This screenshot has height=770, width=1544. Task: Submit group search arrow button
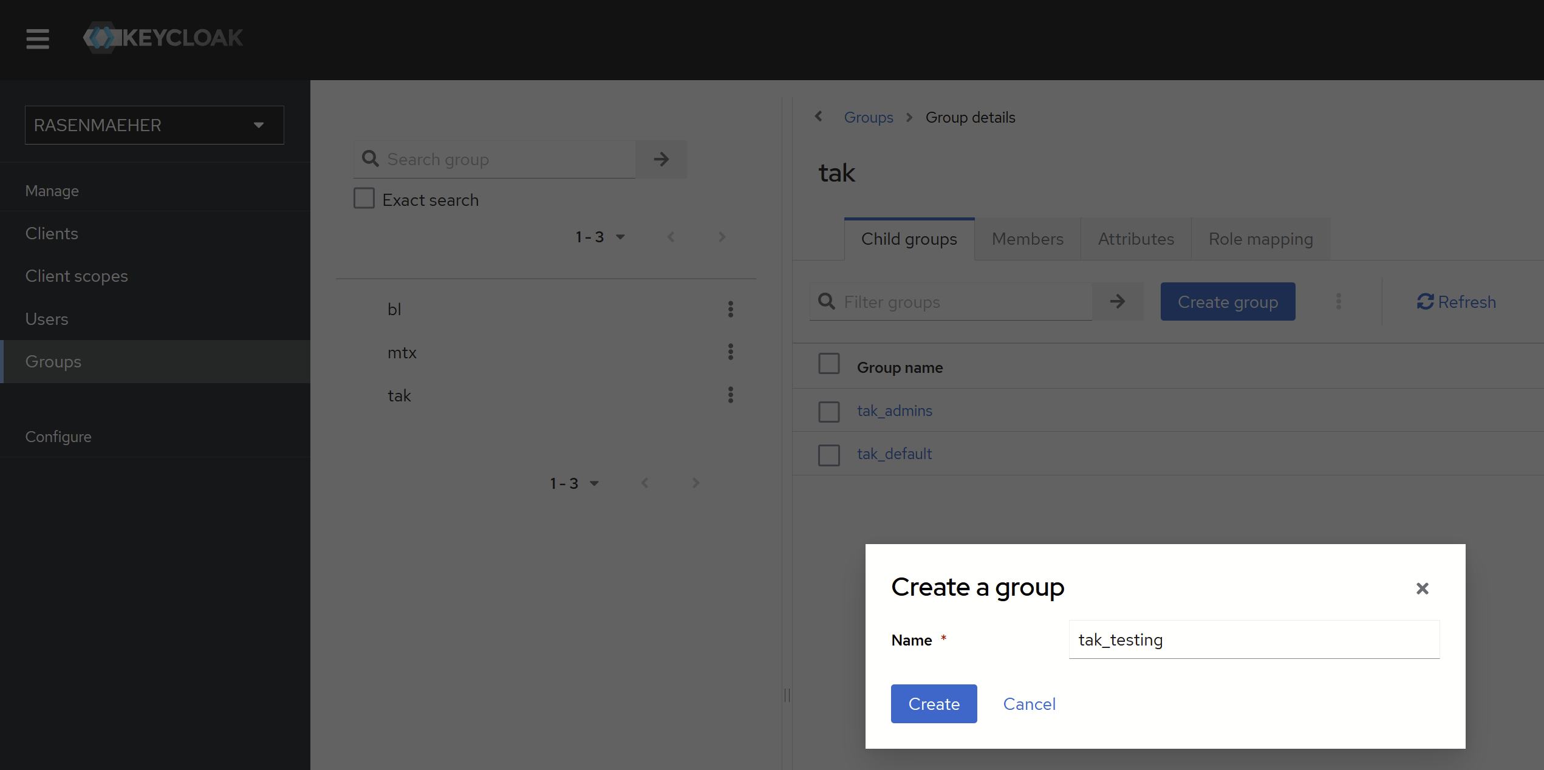pos(661,159)
